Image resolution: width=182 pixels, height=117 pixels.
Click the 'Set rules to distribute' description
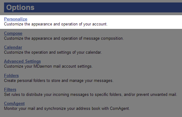coord(91,95)
